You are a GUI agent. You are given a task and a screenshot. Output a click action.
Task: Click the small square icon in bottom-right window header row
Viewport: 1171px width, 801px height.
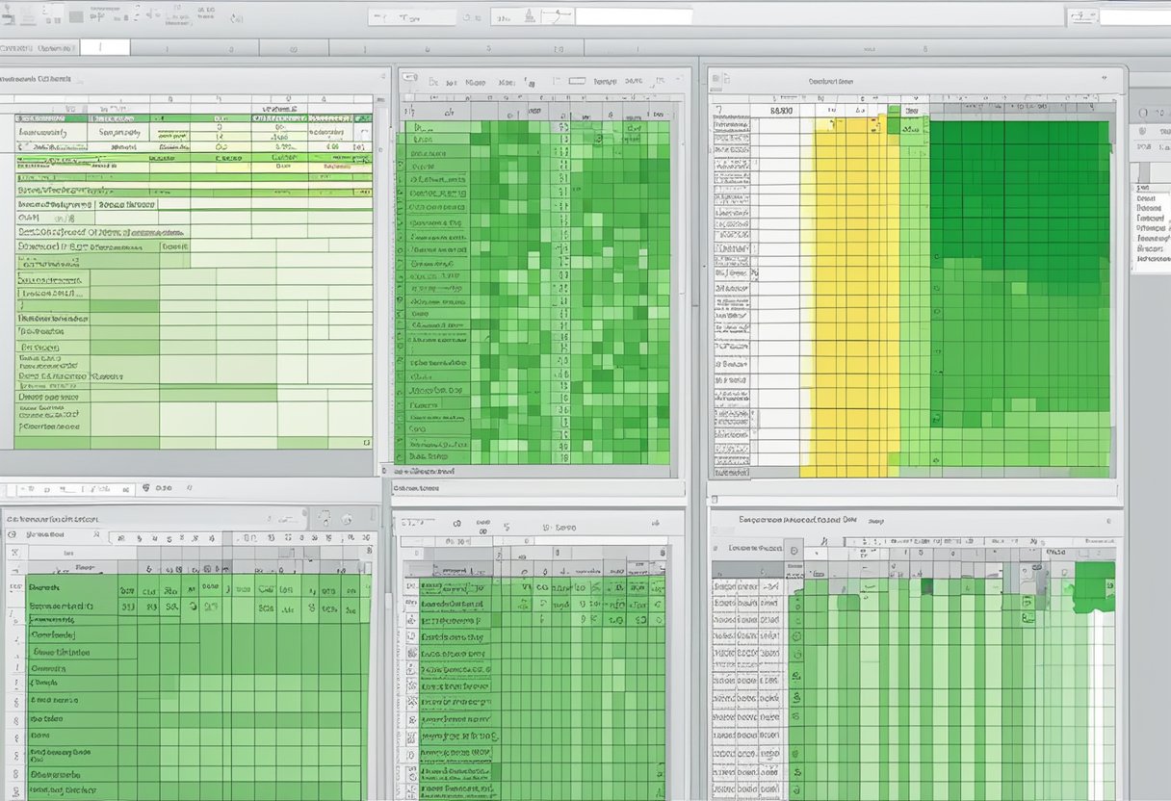[794, 551]
